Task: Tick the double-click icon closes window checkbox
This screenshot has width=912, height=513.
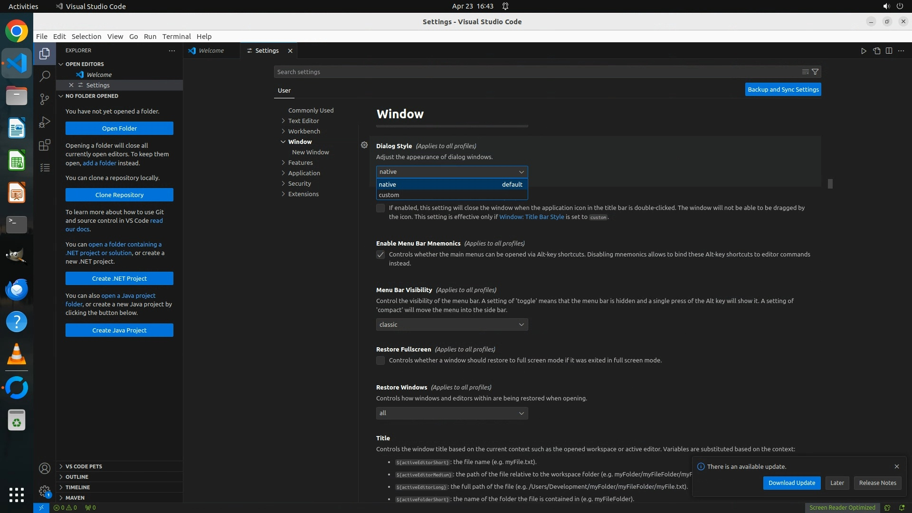Action: [x=380, y=208]
